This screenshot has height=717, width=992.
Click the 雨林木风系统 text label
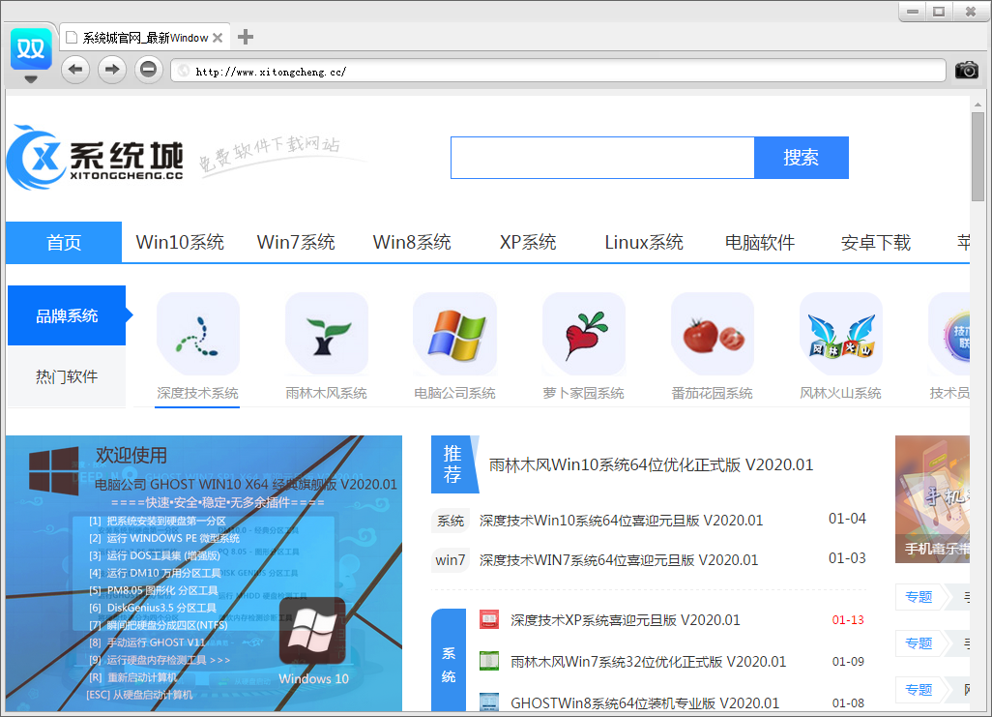(x=327, y=393)
